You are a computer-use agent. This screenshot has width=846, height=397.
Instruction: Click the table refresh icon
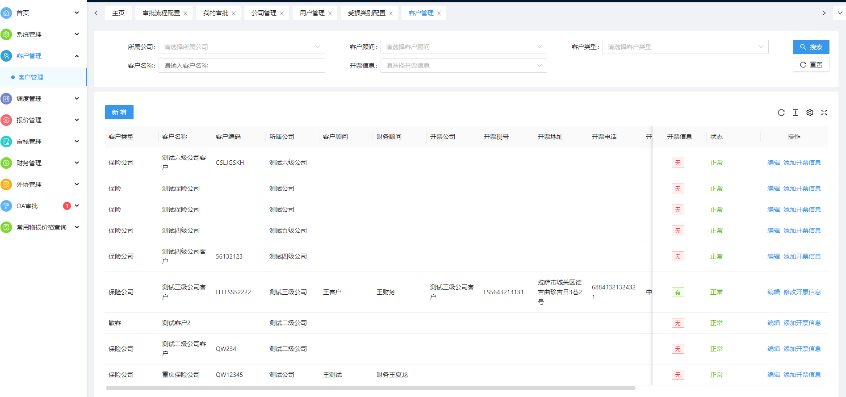pos(781,113)
